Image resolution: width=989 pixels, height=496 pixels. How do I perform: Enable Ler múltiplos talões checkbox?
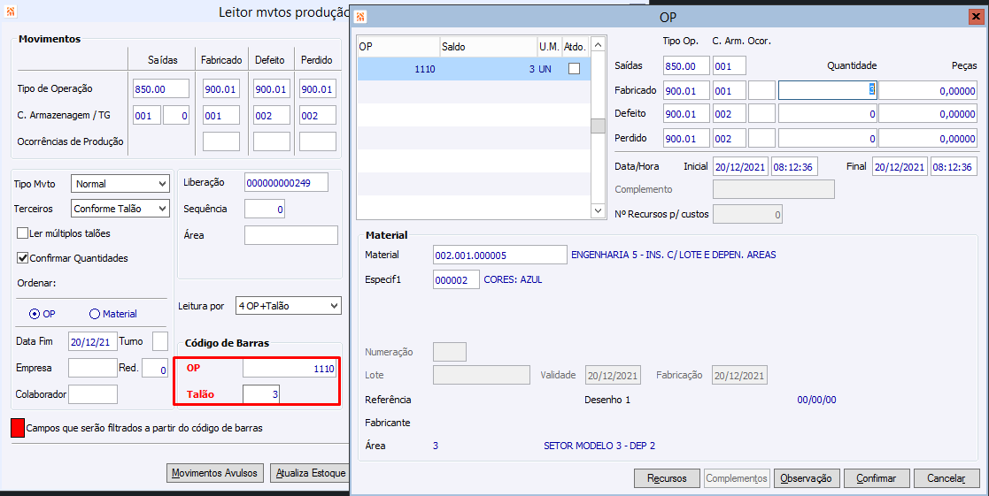(x=23, y=233)
